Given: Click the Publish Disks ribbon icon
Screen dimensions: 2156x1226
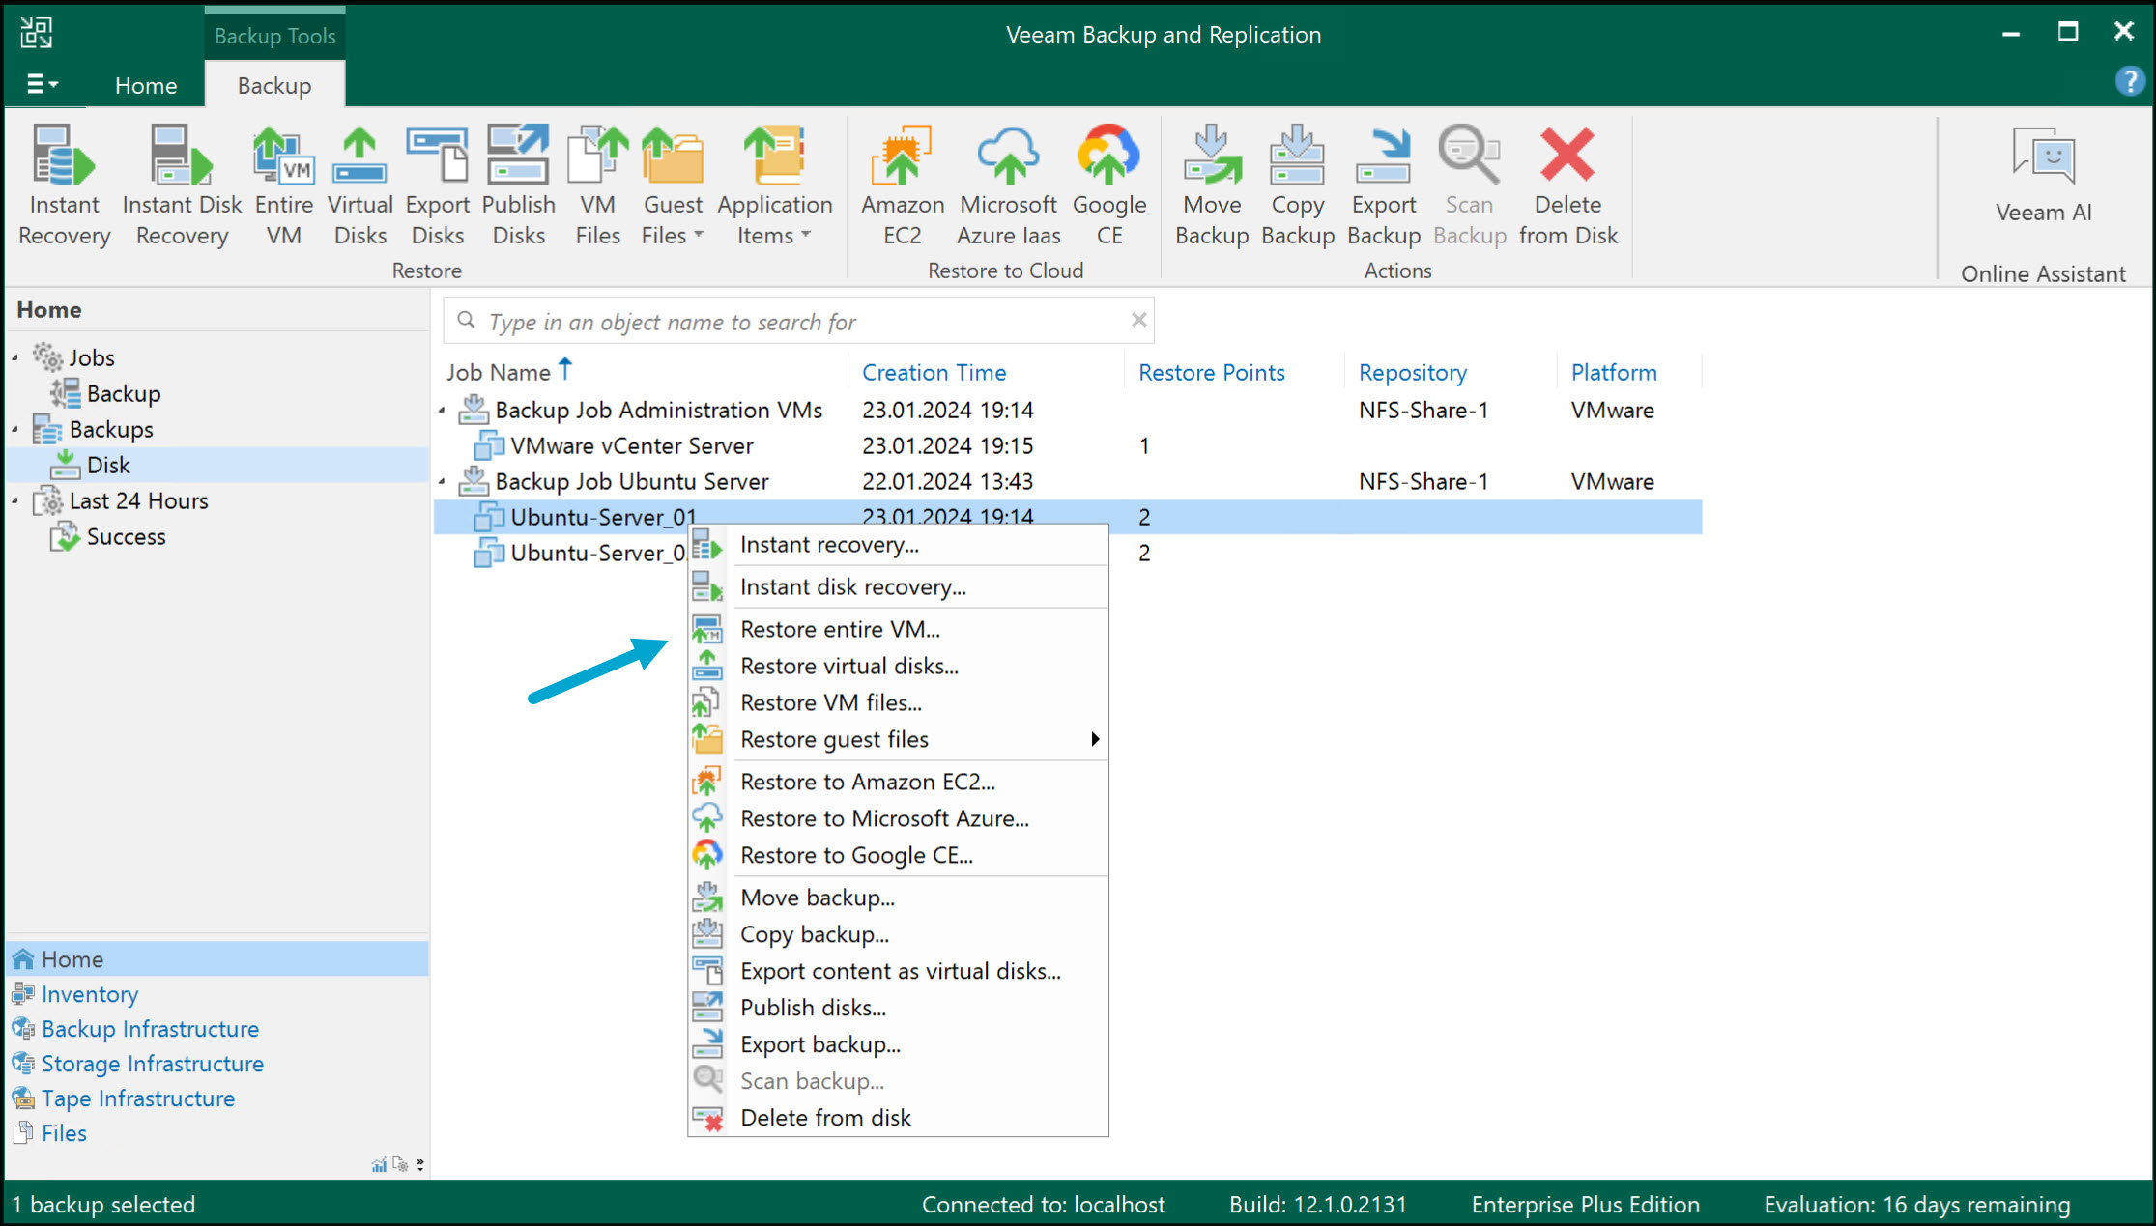Looking at the screenshot, I should pyautogui.click(x=518, y=184).
